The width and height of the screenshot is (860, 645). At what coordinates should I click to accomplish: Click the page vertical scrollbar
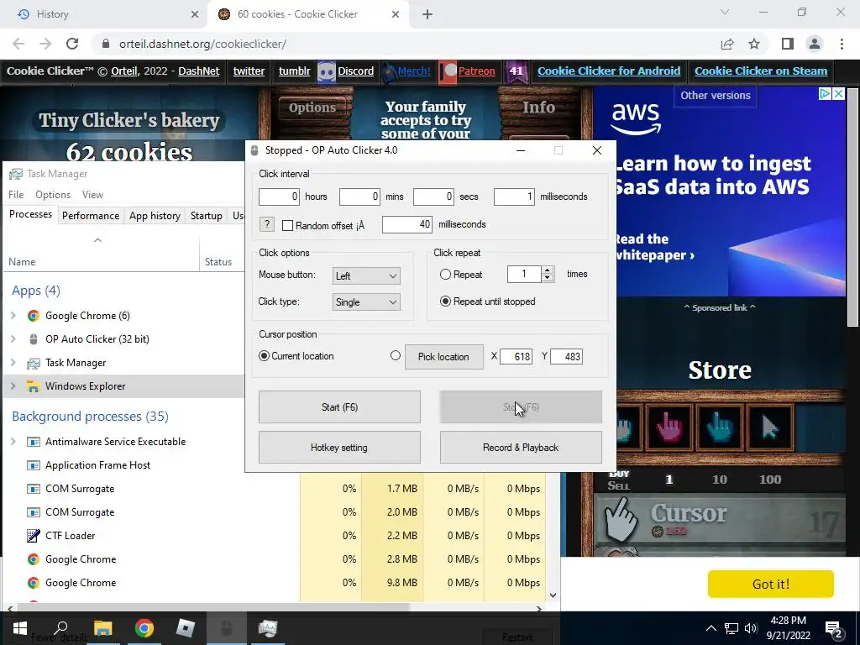853,208
